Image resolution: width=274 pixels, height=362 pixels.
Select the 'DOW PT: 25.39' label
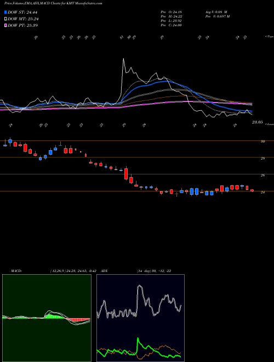(22, 25)
